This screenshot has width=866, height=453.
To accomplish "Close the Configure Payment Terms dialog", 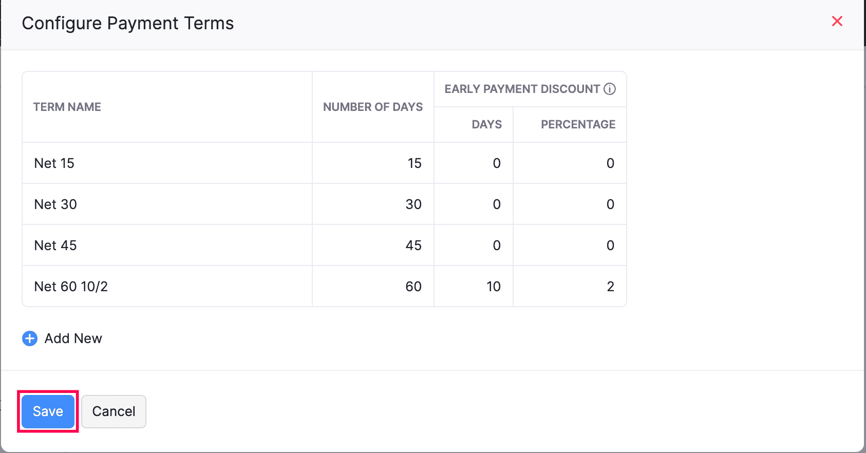I will [837, 21].
